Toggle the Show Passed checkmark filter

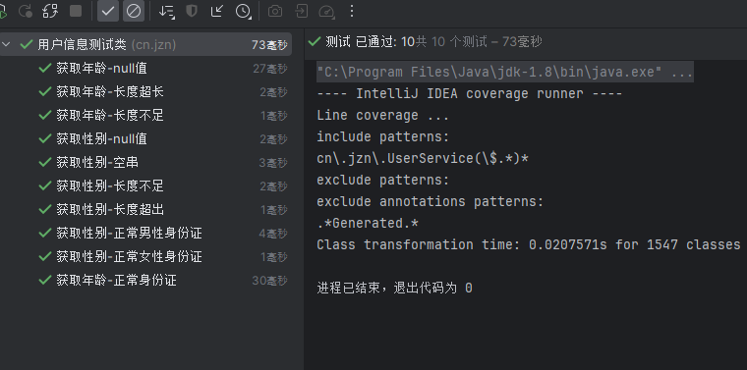(108, 11)
